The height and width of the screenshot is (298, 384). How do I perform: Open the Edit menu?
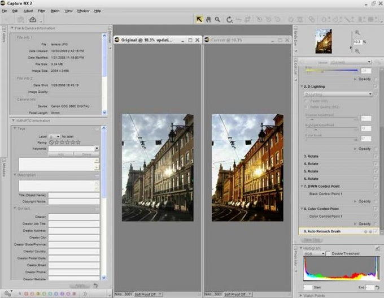tap(15, 11)
